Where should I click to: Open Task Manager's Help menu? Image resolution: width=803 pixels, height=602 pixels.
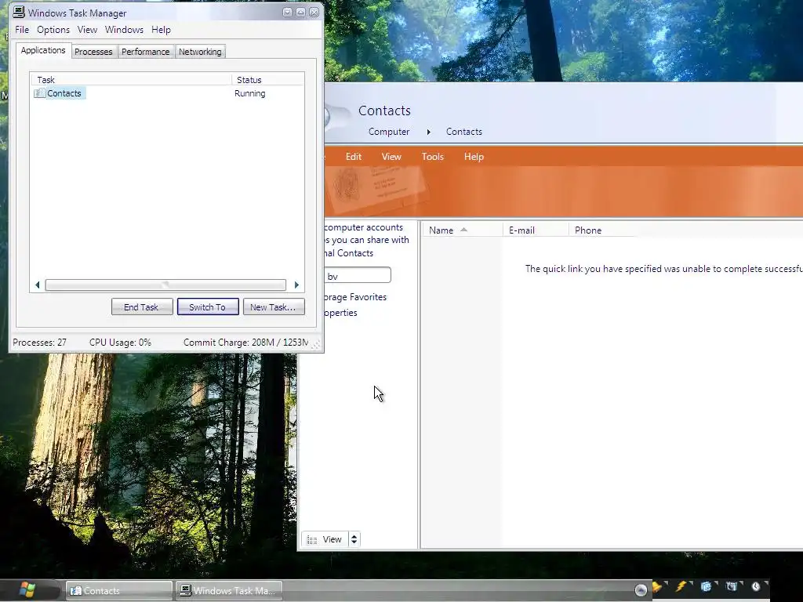[x=161, y=30]
